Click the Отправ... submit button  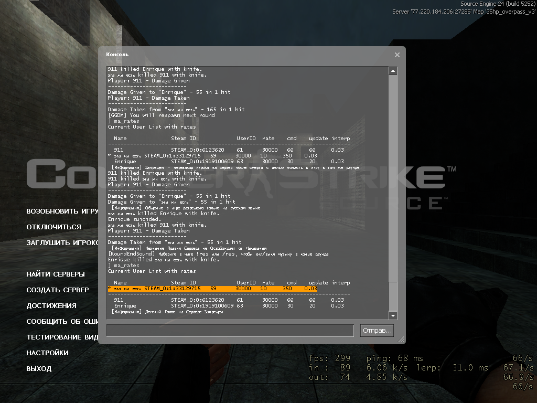tap(377, 331)
